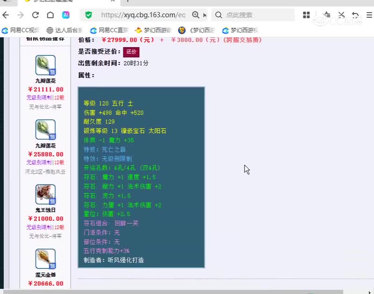Click the 特效: 无级别限制 line
The height and width of the screenshot is (294, 374).
pos(108,159)
